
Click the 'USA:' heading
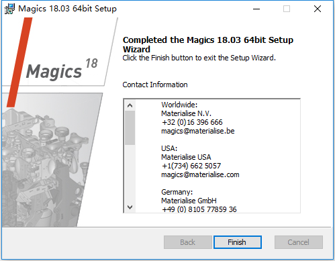coord(169,148)
